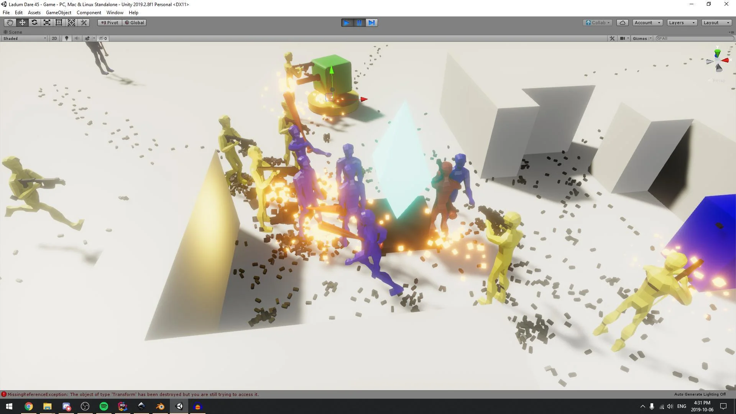Pause the game with Pause button

pyautogui.click(x=359, y=23)
